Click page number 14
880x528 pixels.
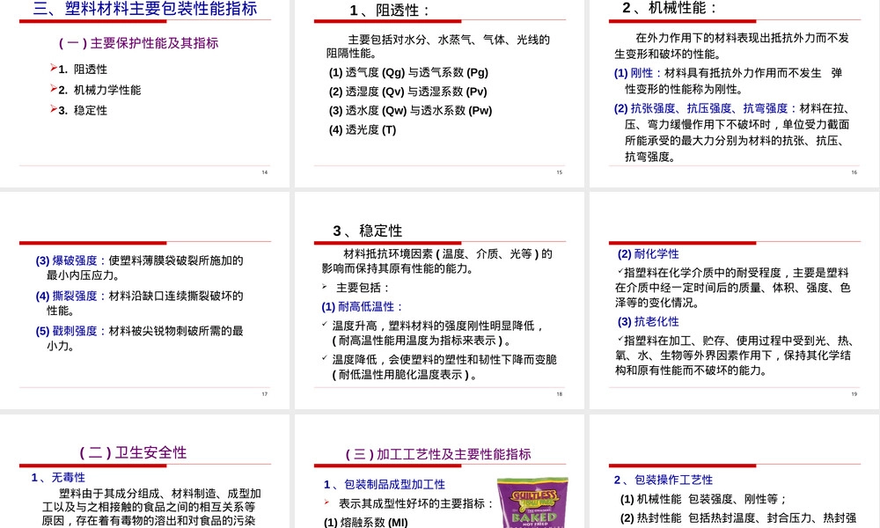265,172
